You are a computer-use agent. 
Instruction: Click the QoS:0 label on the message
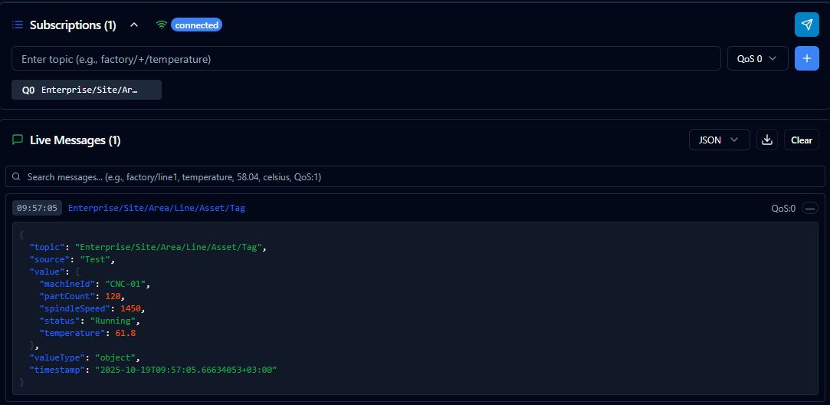point(782,208)
